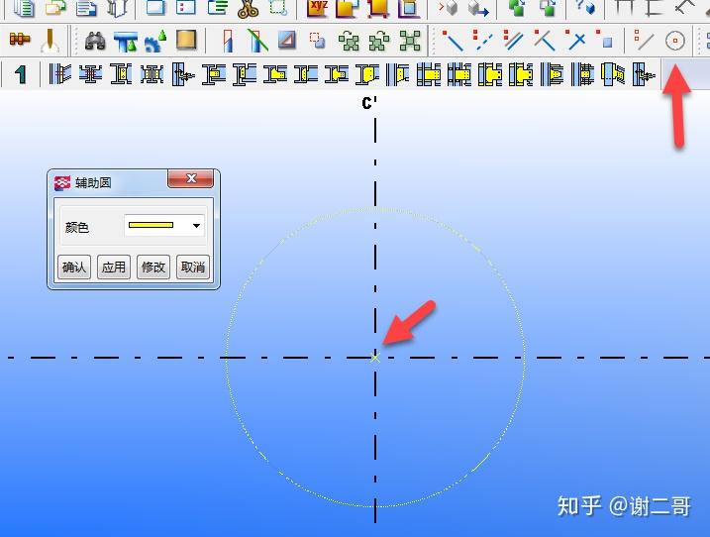Click the green mirror objects X icon
This screenshot has height=537, width=710.
tap(410, 41)
